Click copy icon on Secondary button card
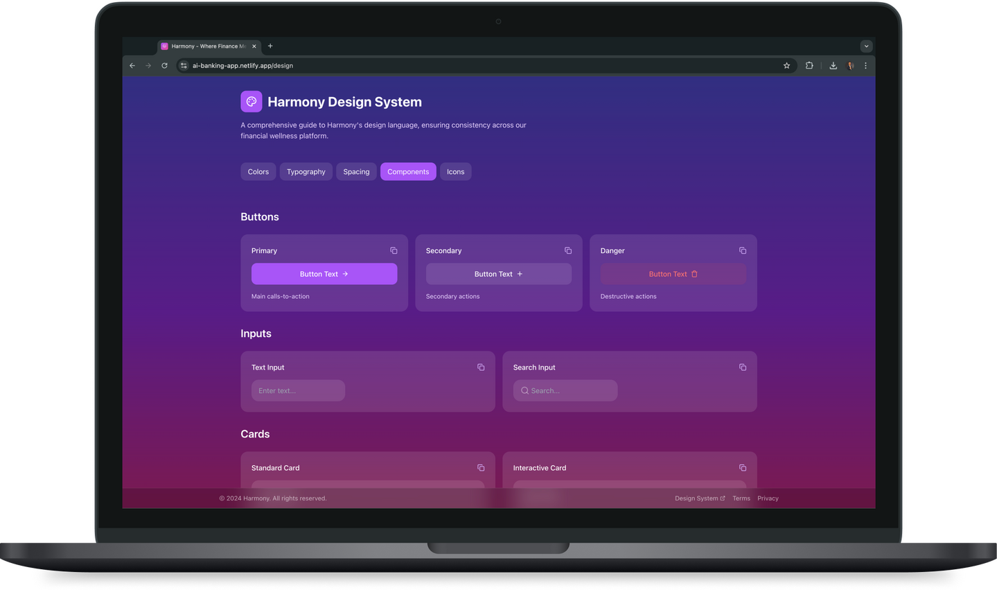 (x=568, y=251)
